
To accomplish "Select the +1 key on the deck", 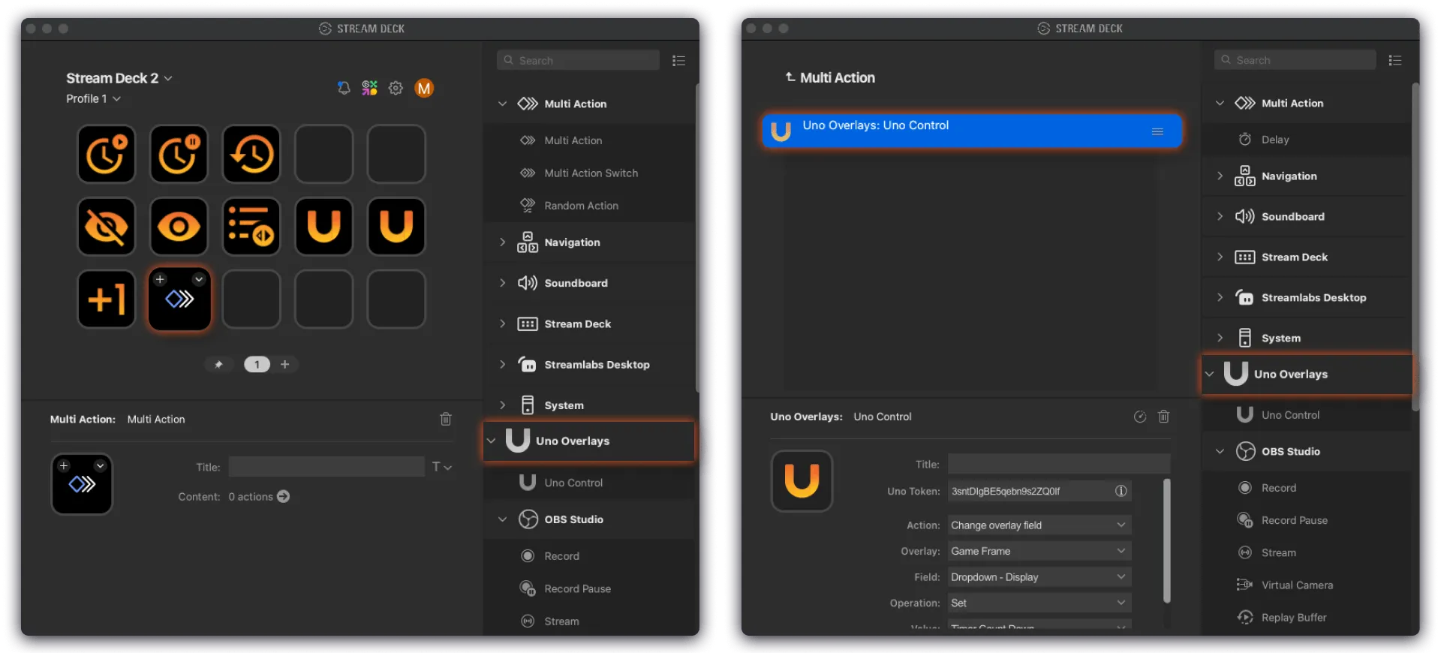I will [x=107, y=299].
